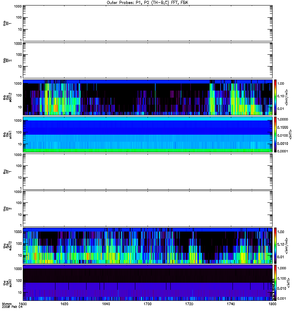295x315 pixels.
Task: Select the '0.01' tick on thc edc12 color bar
Action: tap(280, 257)
